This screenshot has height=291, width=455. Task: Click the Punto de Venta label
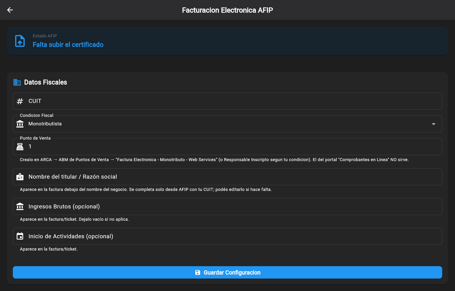[35, 138]
